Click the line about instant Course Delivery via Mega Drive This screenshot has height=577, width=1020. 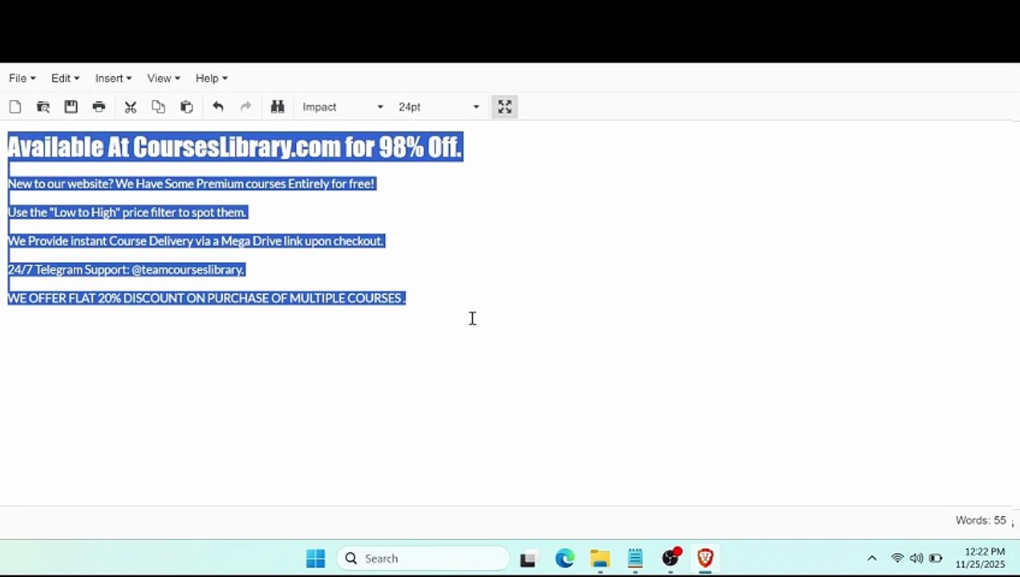[x=196, y=240]
